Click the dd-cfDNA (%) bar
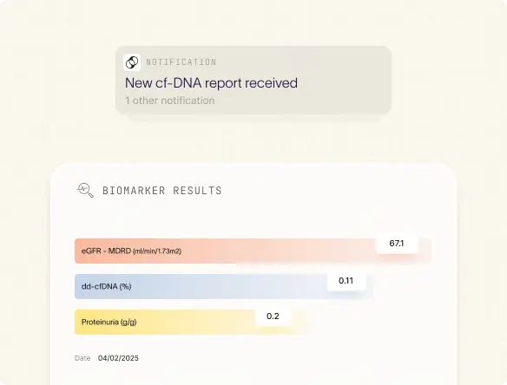 pyautogui.click(x=224, y=286)
